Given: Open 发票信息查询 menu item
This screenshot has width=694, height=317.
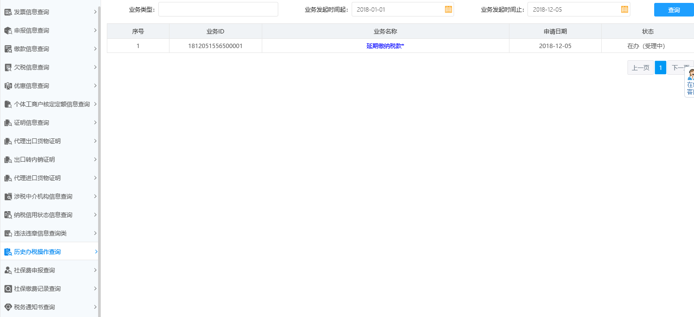Looking at the screenshot, I should pos(50,12).
